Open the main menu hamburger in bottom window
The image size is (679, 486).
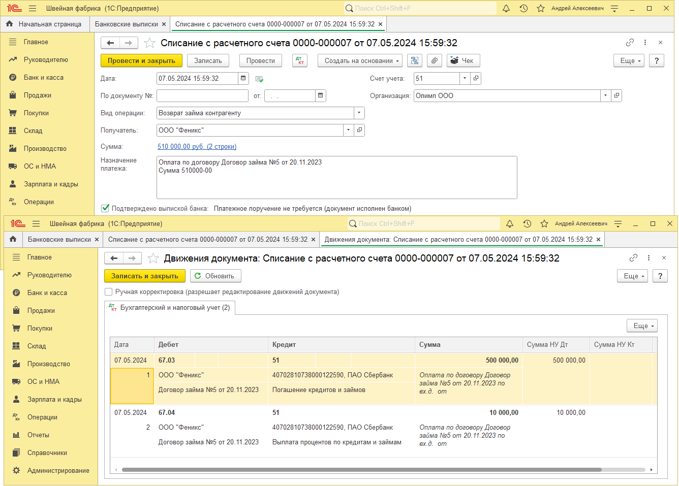click(36, 223)
